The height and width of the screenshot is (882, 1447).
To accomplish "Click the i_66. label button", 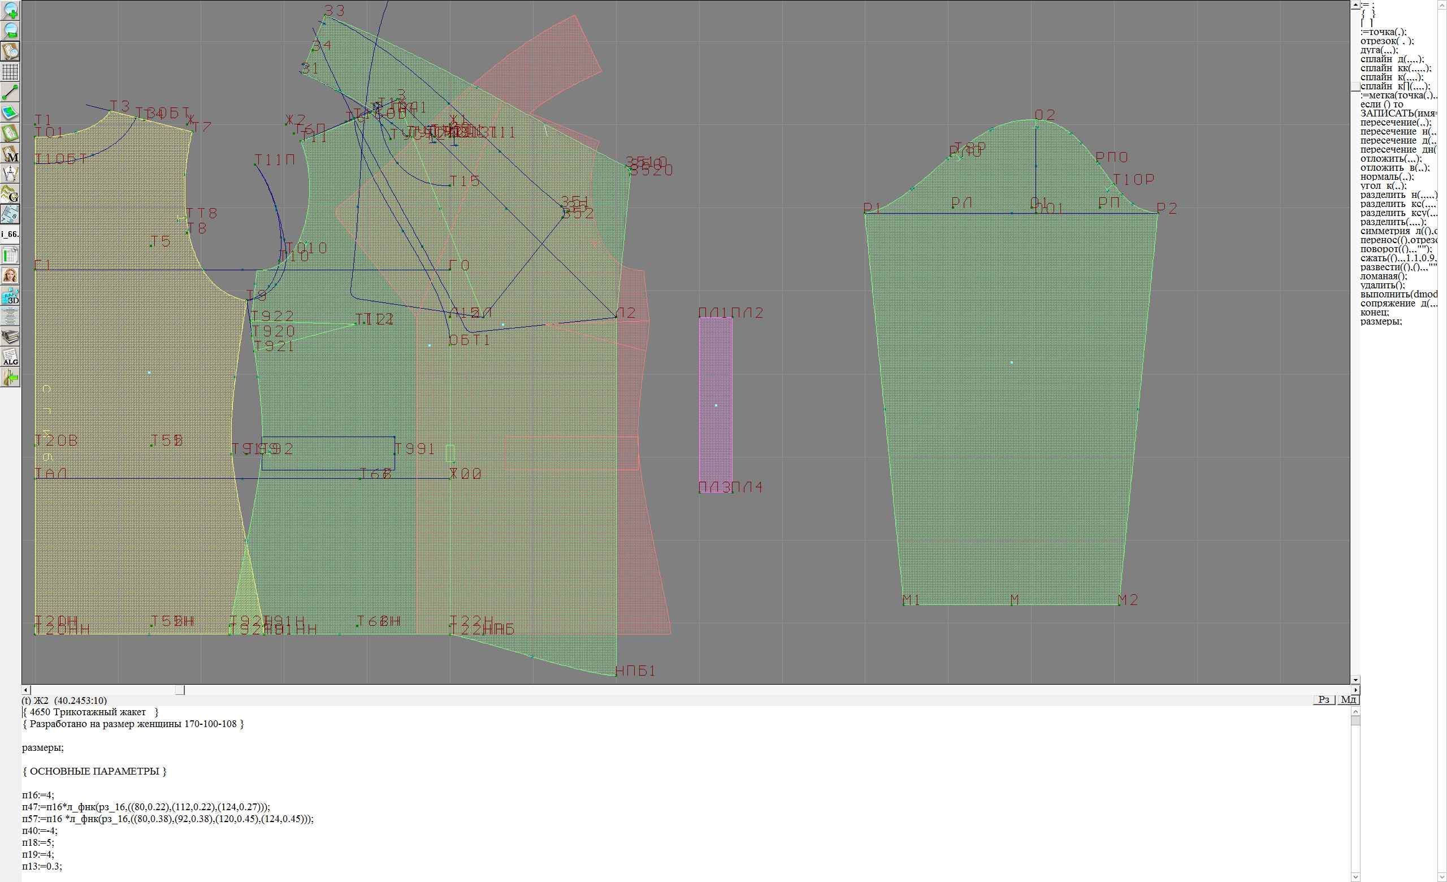I will tap(10, 234).
